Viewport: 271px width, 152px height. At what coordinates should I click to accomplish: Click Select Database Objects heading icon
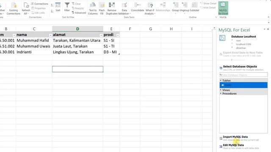221,68
